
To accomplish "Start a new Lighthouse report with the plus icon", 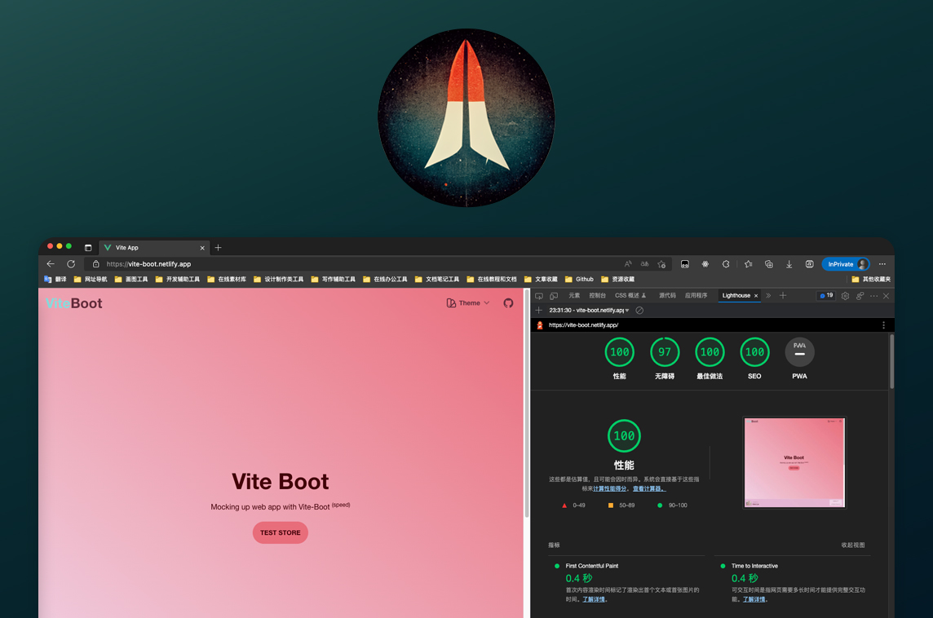I will tap(539, 311).
